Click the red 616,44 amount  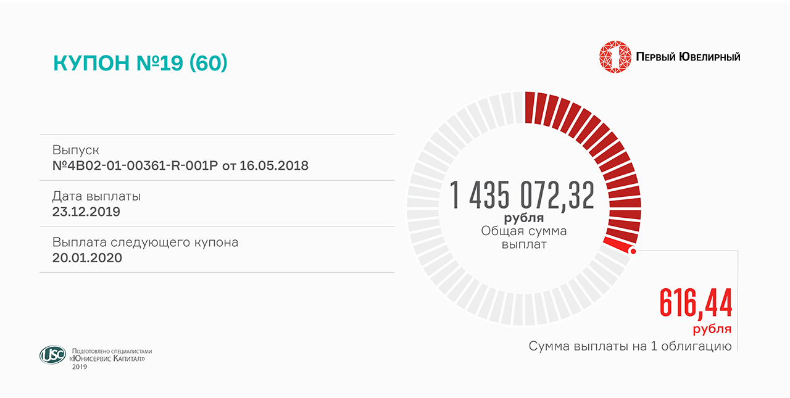coord(696,302)
